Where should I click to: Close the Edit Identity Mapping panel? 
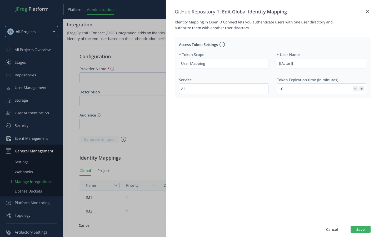pos(367,12)
